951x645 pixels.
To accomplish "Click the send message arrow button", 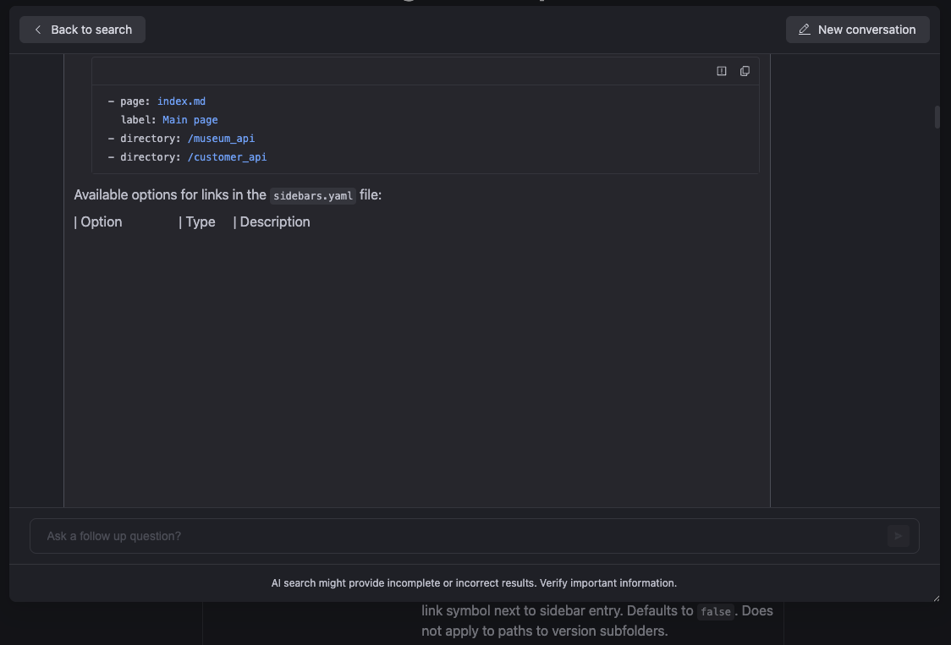I will tap(899, 536).
